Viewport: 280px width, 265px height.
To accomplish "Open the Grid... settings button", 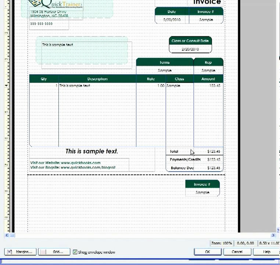I will (x=54, y=252).
